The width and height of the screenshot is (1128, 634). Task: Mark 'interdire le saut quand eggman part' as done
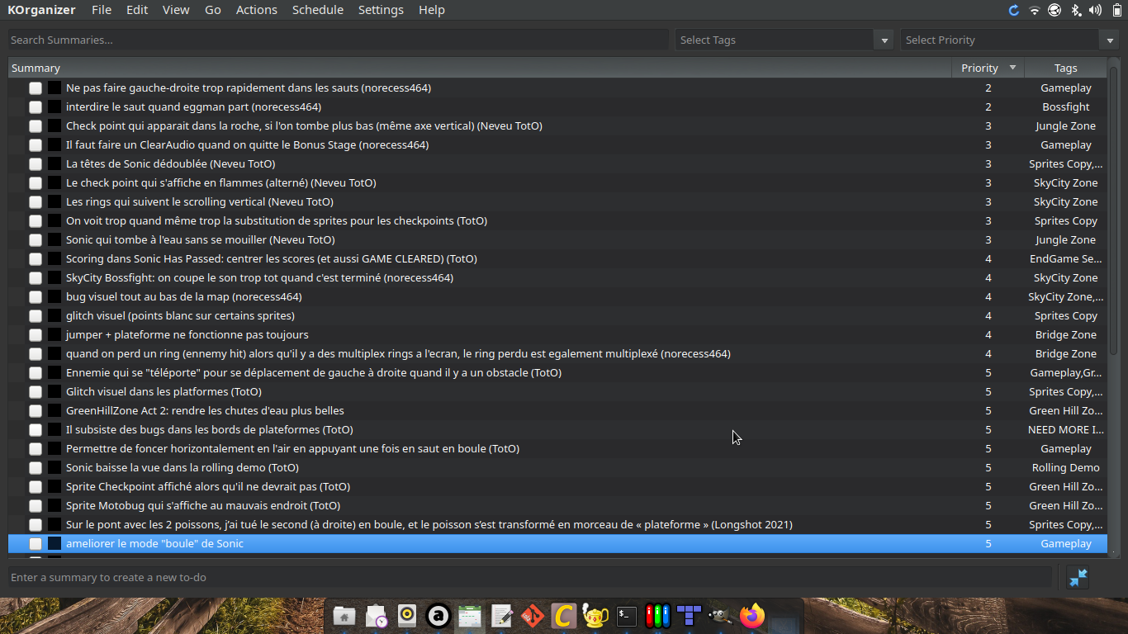click(x=36, y=106)
